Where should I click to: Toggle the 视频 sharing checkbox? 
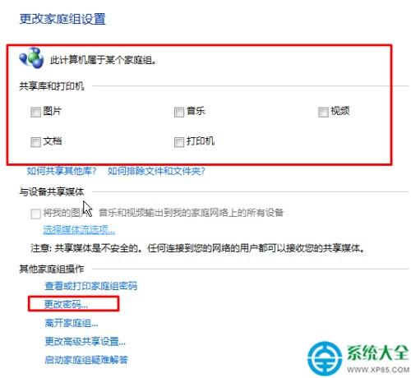323,112
